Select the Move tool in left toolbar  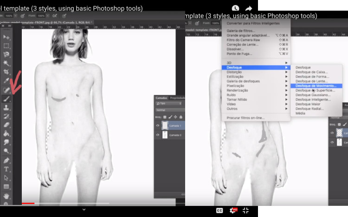[x=6, y=37]
